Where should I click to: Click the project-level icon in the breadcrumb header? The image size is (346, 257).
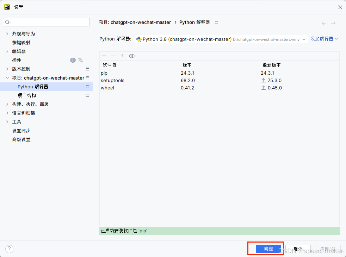tap(216, 23)
